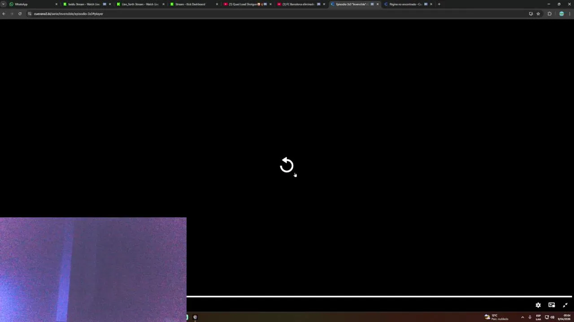Change the ESP LAA keyboard language

click(538, 317)
